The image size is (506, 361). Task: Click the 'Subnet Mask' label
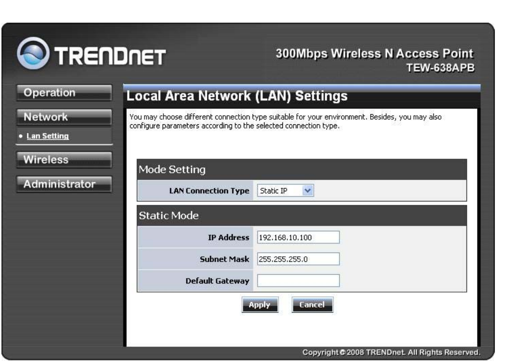coord(224,259)
